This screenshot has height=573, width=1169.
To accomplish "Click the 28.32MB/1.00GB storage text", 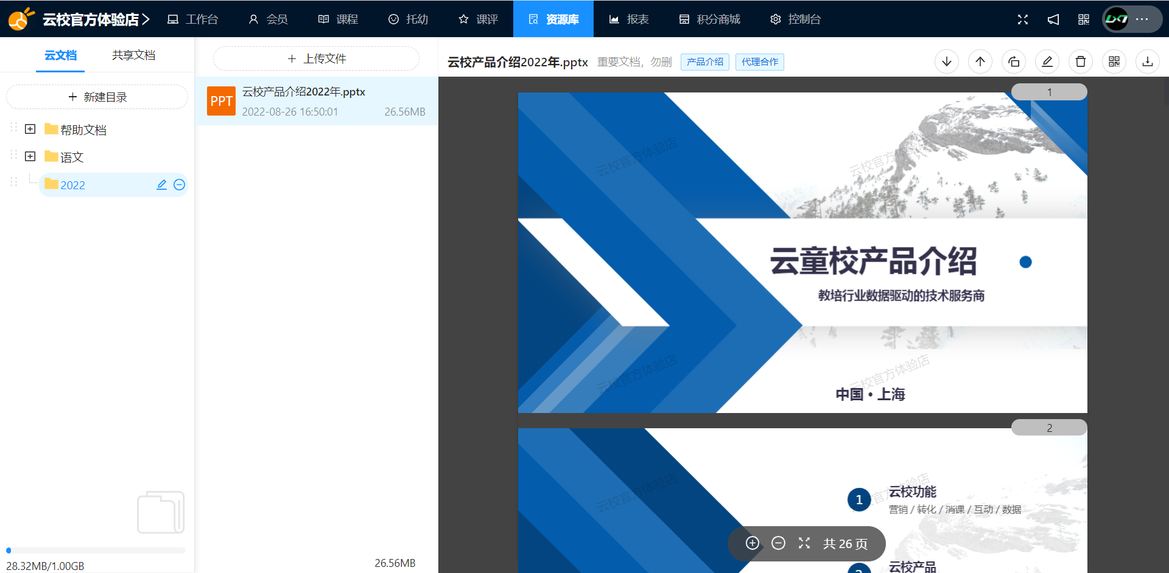I will point(45,566).
